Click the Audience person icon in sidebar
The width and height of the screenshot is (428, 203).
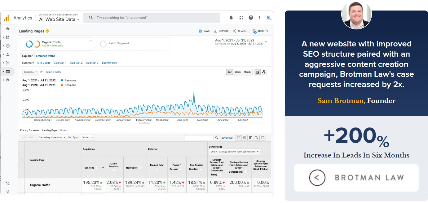coord(8,54)
